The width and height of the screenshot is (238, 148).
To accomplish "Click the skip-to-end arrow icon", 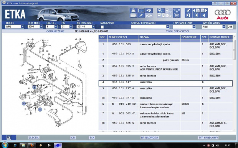I will (x=188, y=15).
